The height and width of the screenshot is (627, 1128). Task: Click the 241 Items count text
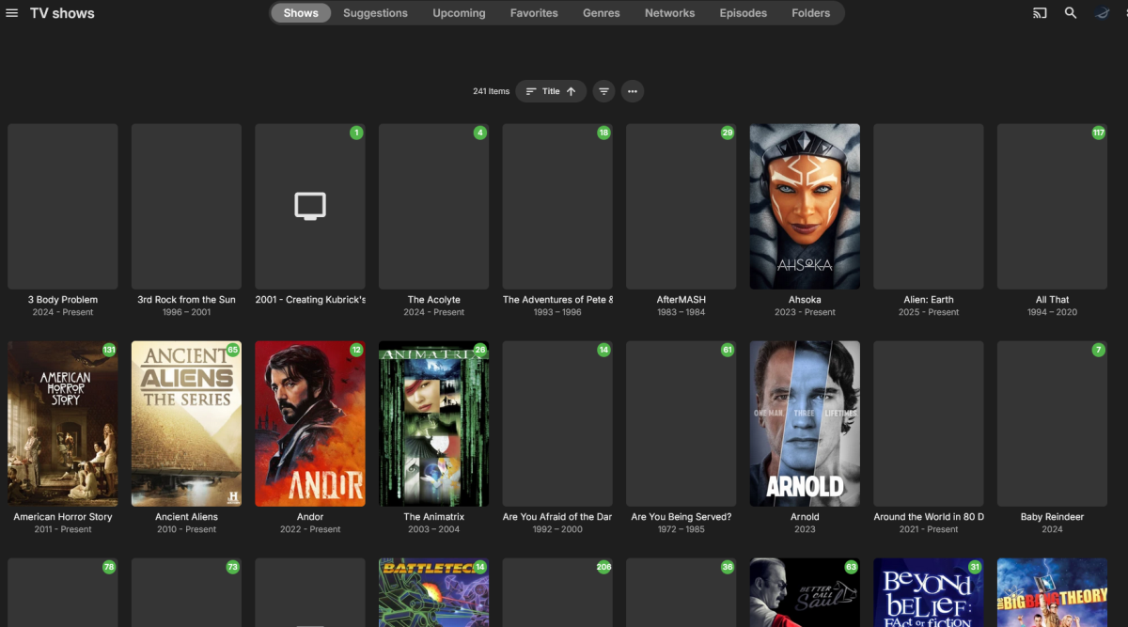click(x=491, y=91)
